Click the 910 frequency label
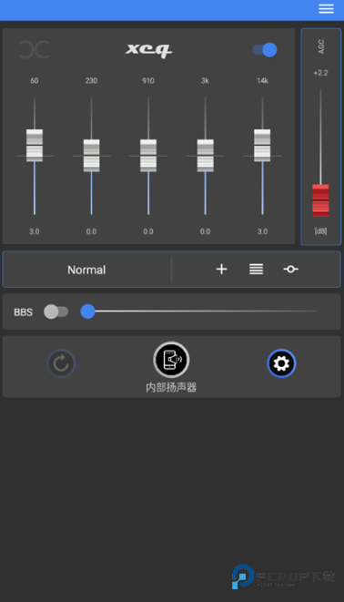The width and height of the screenshot is (344, 602). (x=148, y=81)
